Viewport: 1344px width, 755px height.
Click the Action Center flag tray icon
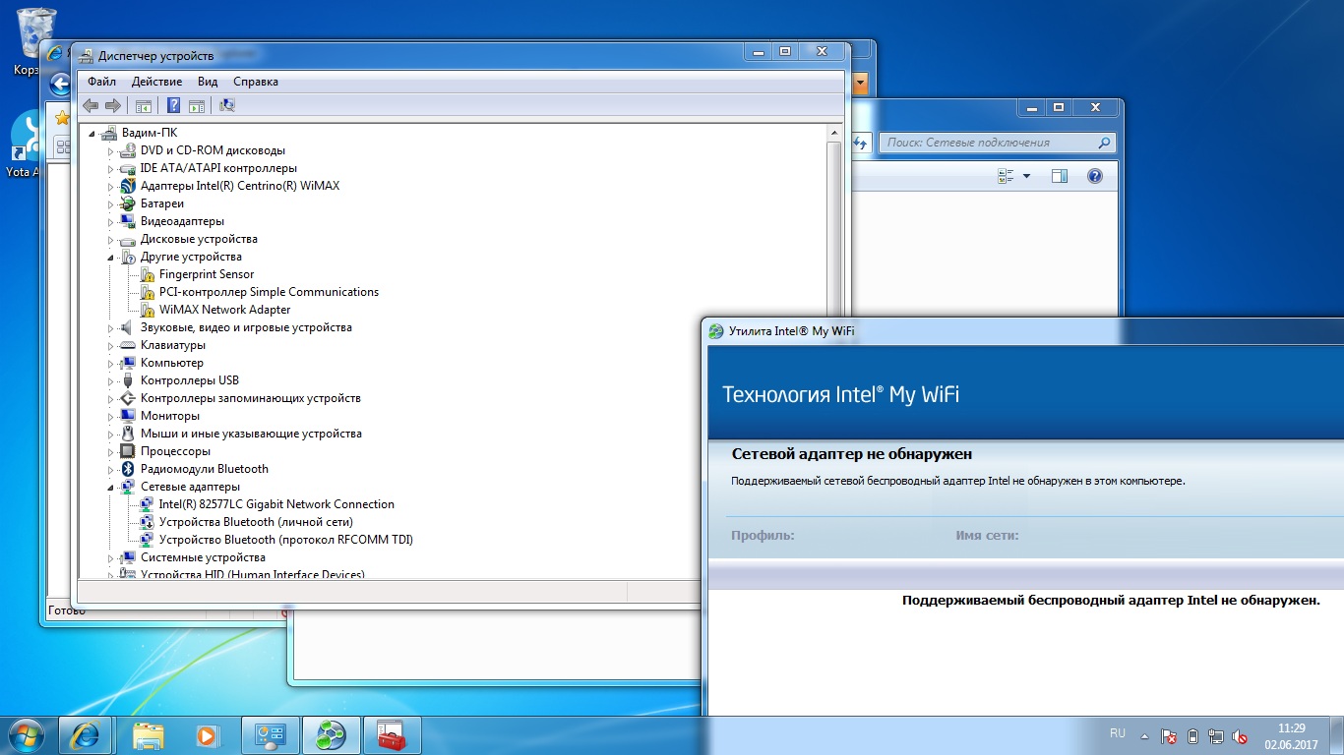point(1169,735)
